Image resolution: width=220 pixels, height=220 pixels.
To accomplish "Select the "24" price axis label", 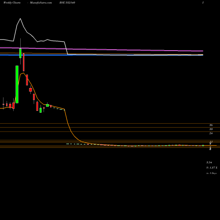I will point(211,133).
